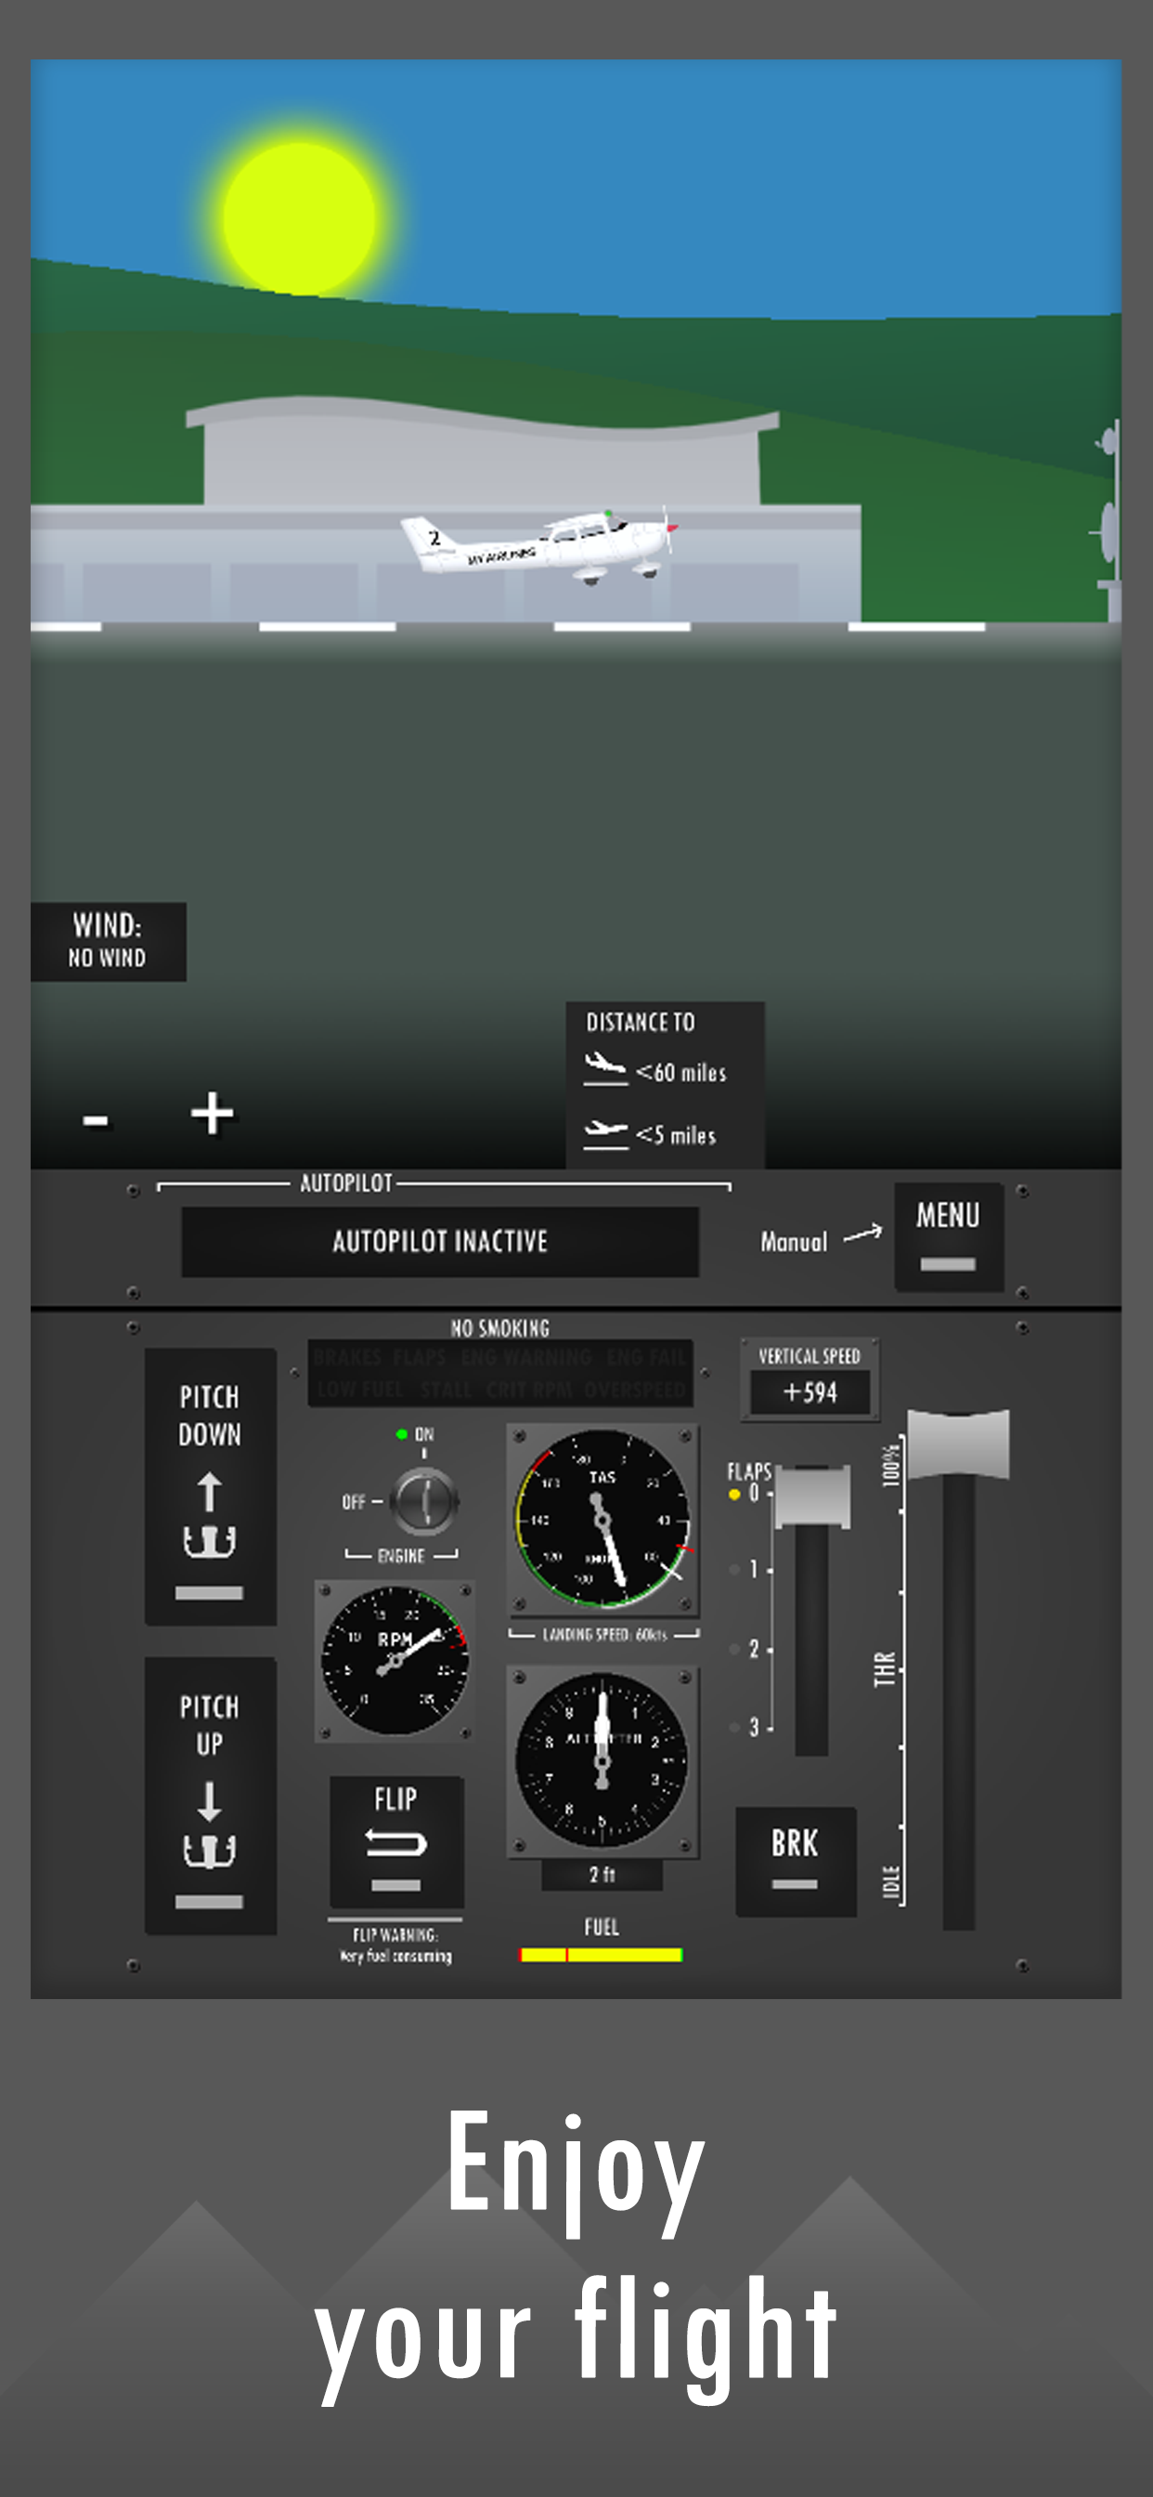Tap the Wind: No Wind indicator
Image resolution: width=1153 pixels, height=2497 pixels.
point(108,941)
